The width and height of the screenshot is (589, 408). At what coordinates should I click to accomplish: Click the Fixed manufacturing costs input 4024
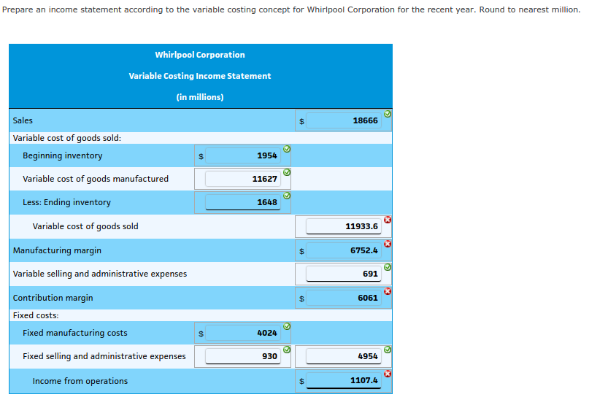pos(242,333)
